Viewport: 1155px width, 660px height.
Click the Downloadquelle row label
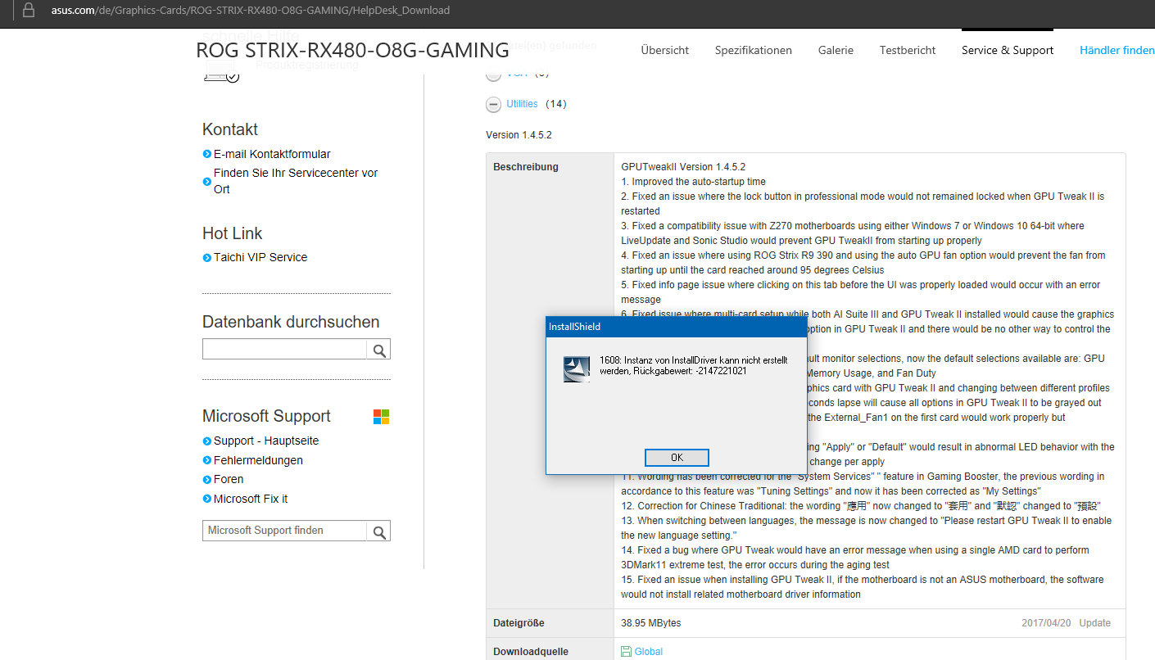(531, 652)
